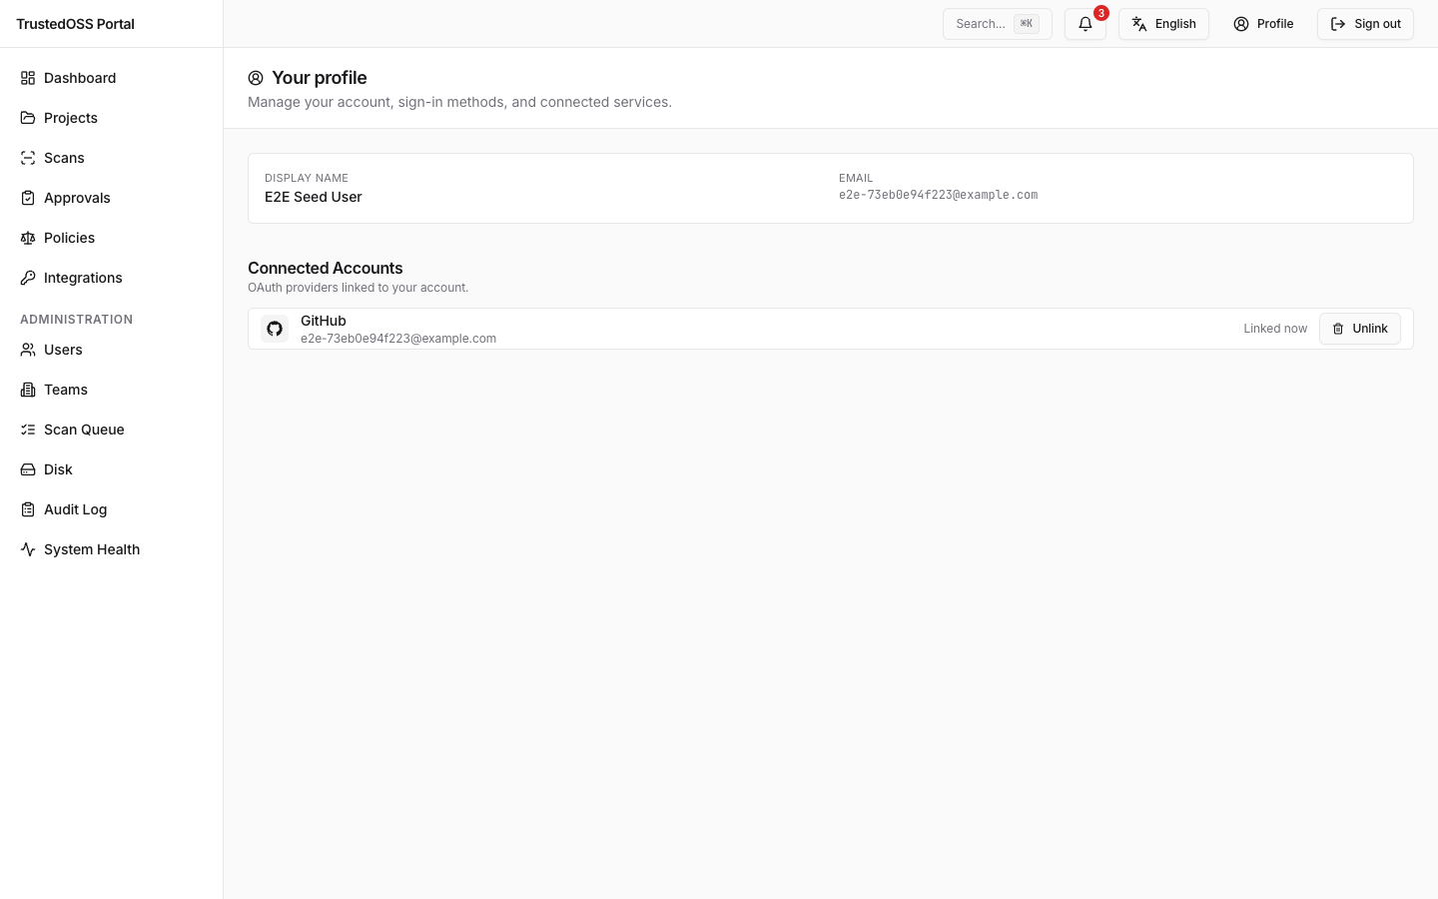Viewport: 1438px width, 899px height.
Task: Click the E2E Seed User display name
Action: (313, 197)
